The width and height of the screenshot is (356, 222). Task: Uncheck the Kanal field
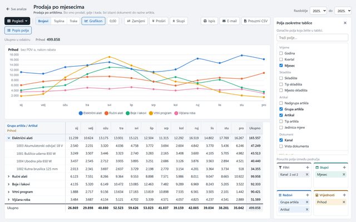pos(281,140)
